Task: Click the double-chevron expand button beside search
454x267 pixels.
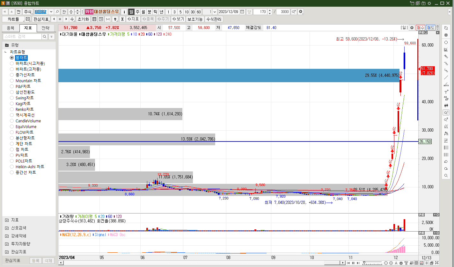Action: tap(51, 37)
